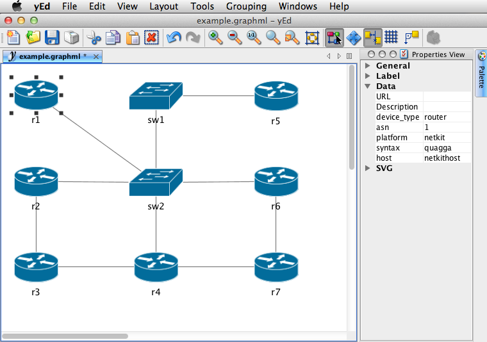Click the red X Delete icon
487x342 pixels.
151,38
